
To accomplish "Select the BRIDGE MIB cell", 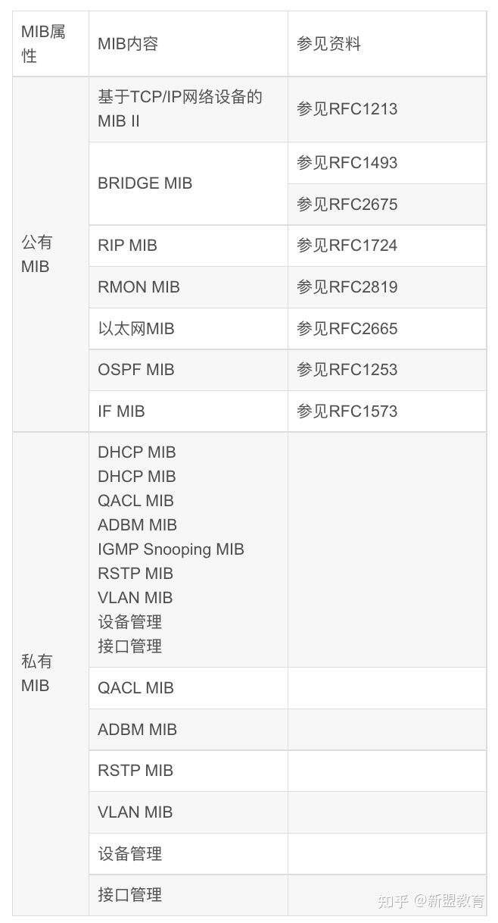I will click(145, 183).
